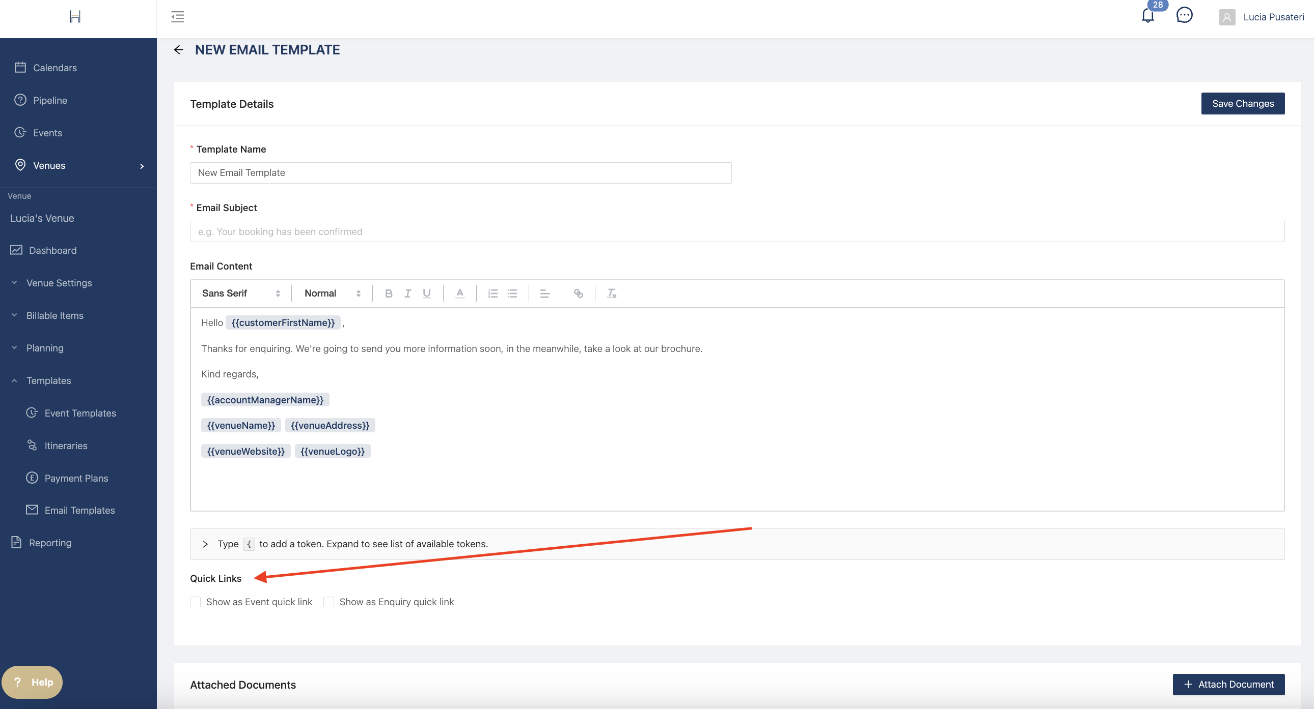Image resolution: width=1314 pixels, height=709 pixels.
Task: Apply italic formatting in editor toolbar
Action: point(407,293)
